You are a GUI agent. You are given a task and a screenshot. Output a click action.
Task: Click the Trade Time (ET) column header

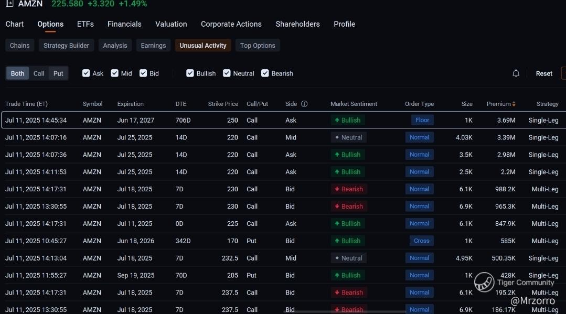tap(26, 104)
